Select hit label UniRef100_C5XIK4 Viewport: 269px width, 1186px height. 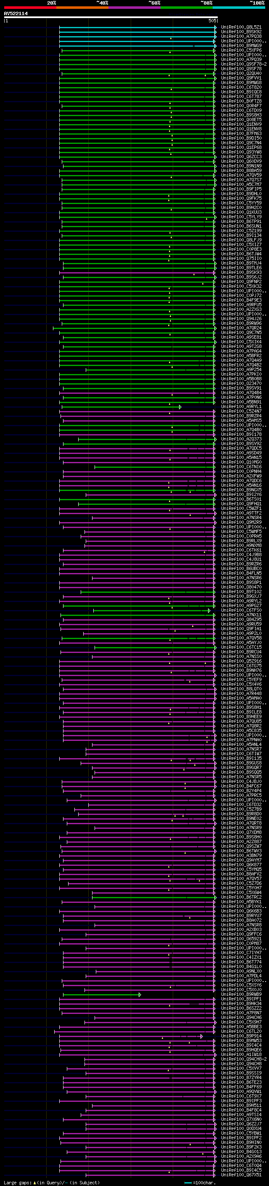click(x=241, y=342)
